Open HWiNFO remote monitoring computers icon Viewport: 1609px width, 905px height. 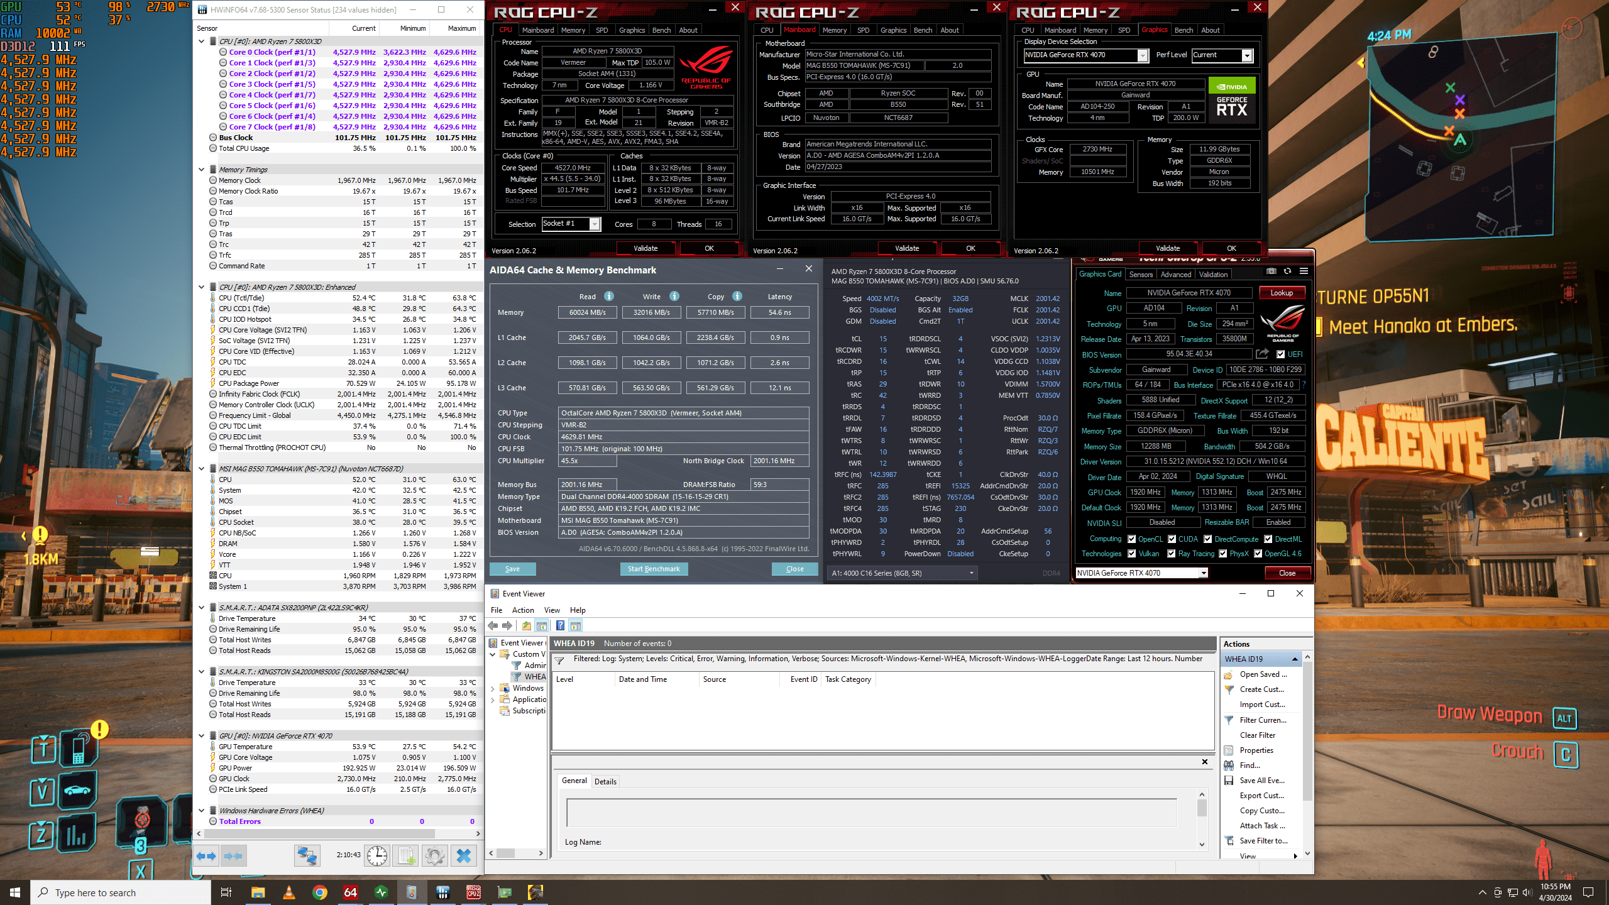(307, 855)
